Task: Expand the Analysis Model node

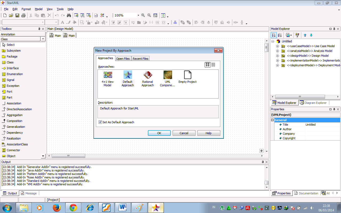Action: coord(277,51)
